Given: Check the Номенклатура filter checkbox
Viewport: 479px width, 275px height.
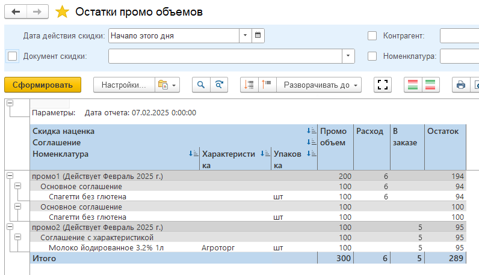Looking at the screenshot, I should (372, 56).
